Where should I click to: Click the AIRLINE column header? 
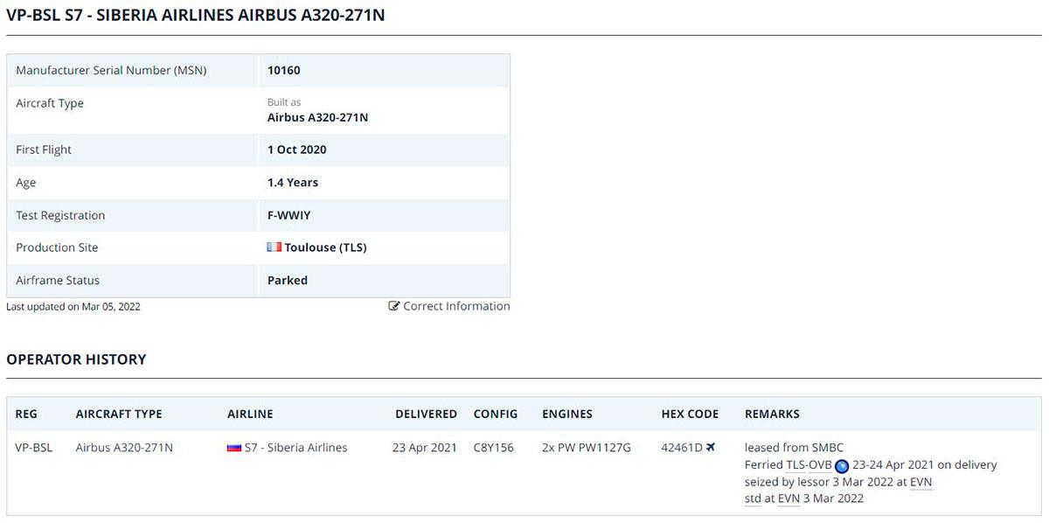(250, 414)
